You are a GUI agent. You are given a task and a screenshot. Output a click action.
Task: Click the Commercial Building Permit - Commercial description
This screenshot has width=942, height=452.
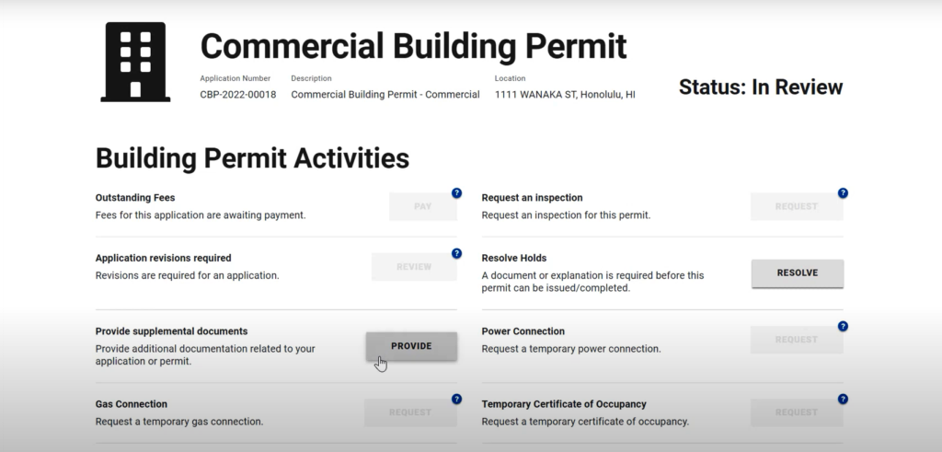pos(385,95)
